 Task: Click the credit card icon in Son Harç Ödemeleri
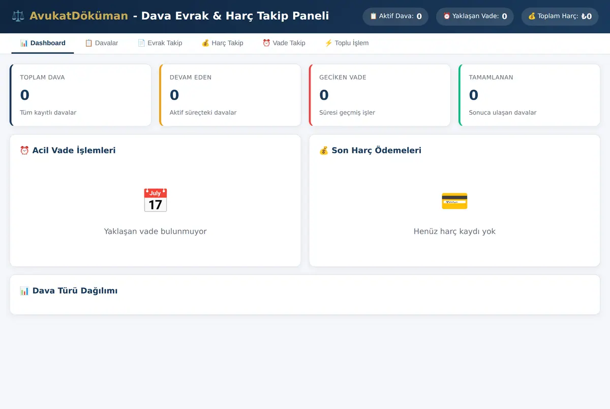pos(454,200)
